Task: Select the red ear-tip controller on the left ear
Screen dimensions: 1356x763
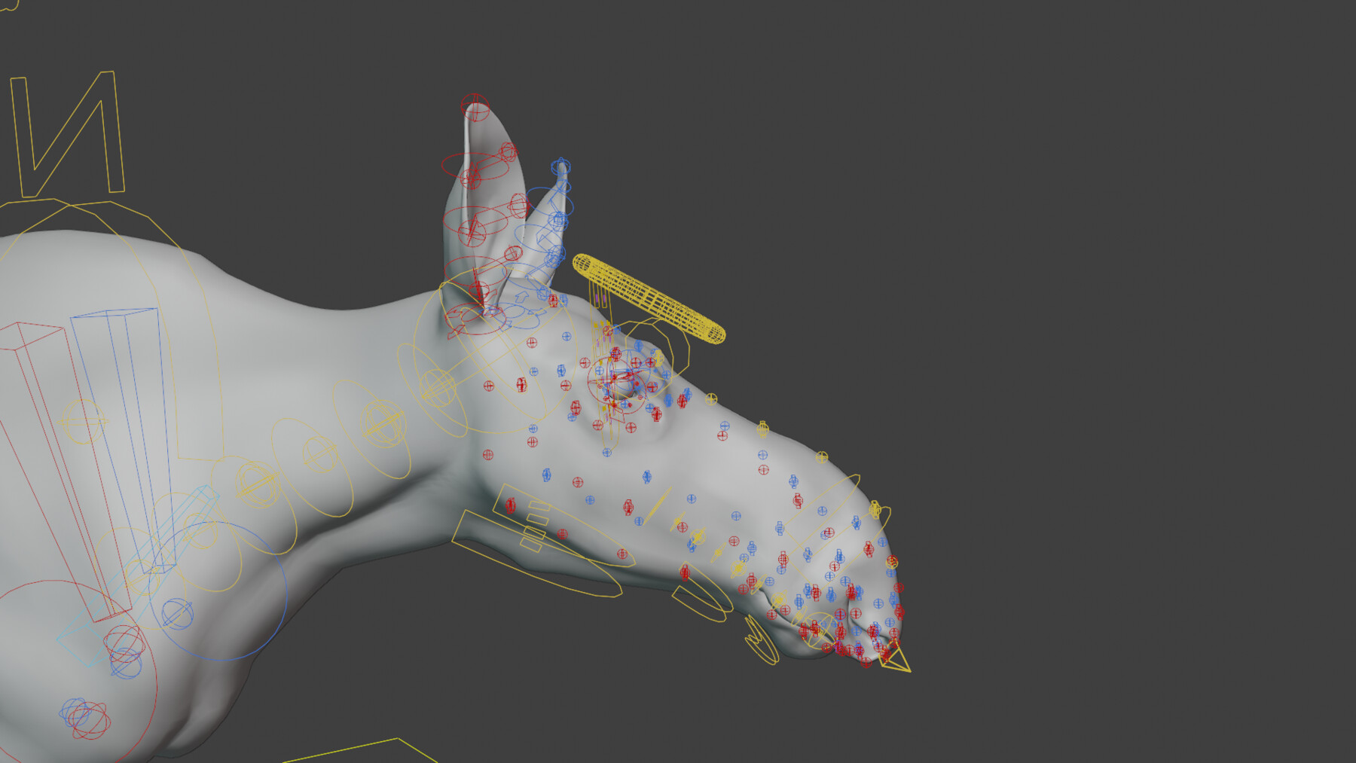Action: pos(475,105)
